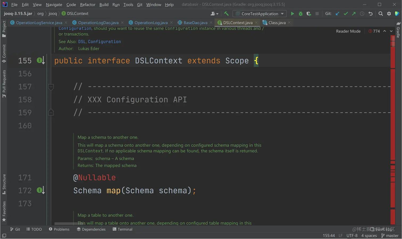The image size is (402, 239).
Task: Open the Refactor menu
Action: (x=87, y=5)
